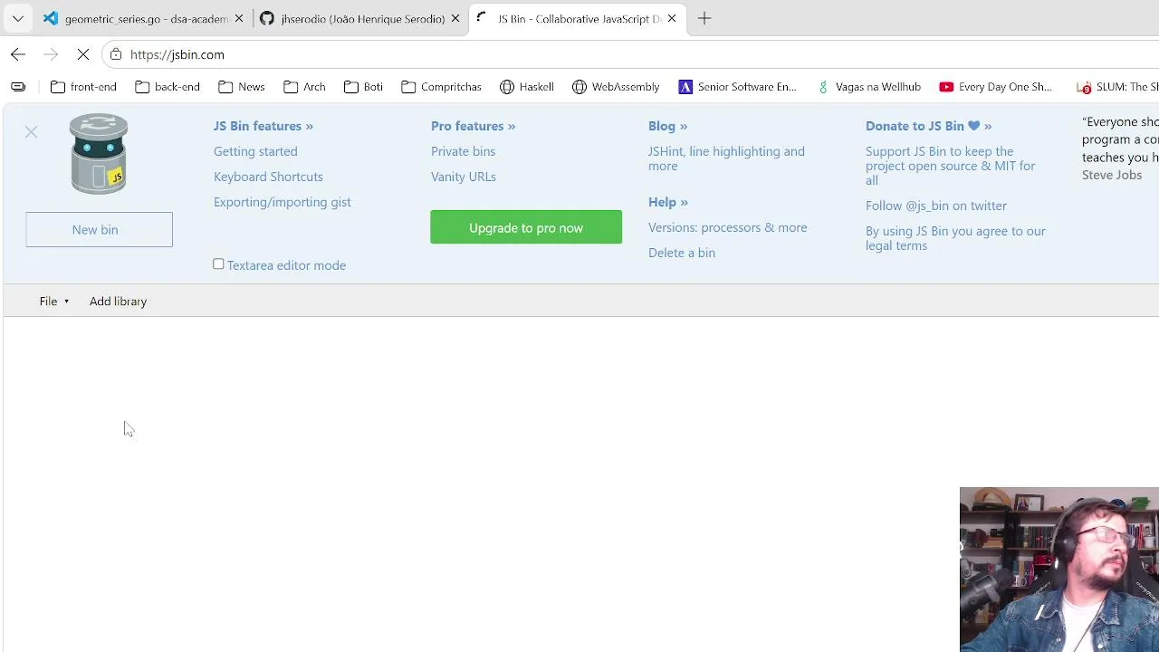
Task: Open the Every Day One Sh... YouTube bookmark
Action: click(995, 87)
